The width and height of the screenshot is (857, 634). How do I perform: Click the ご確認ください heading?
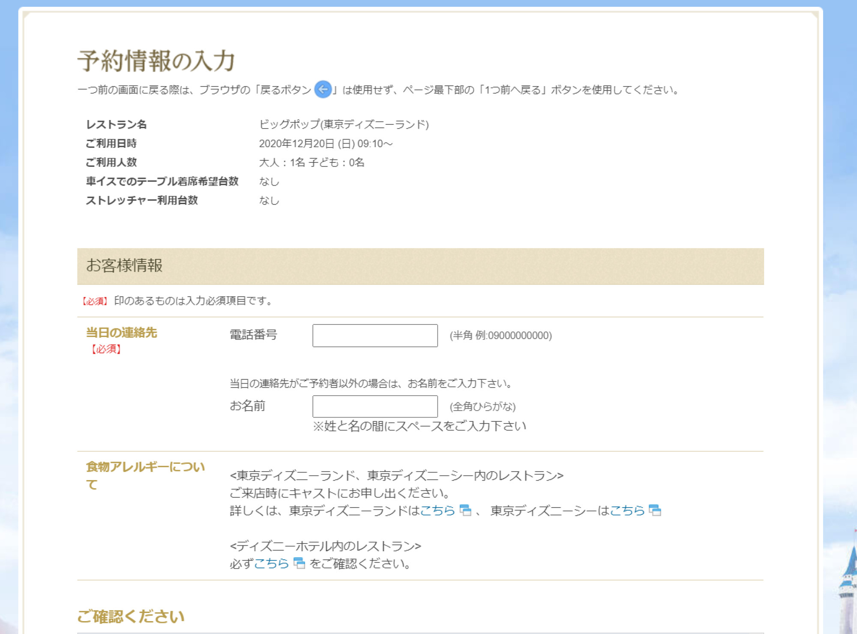click(x=131, y=616)
